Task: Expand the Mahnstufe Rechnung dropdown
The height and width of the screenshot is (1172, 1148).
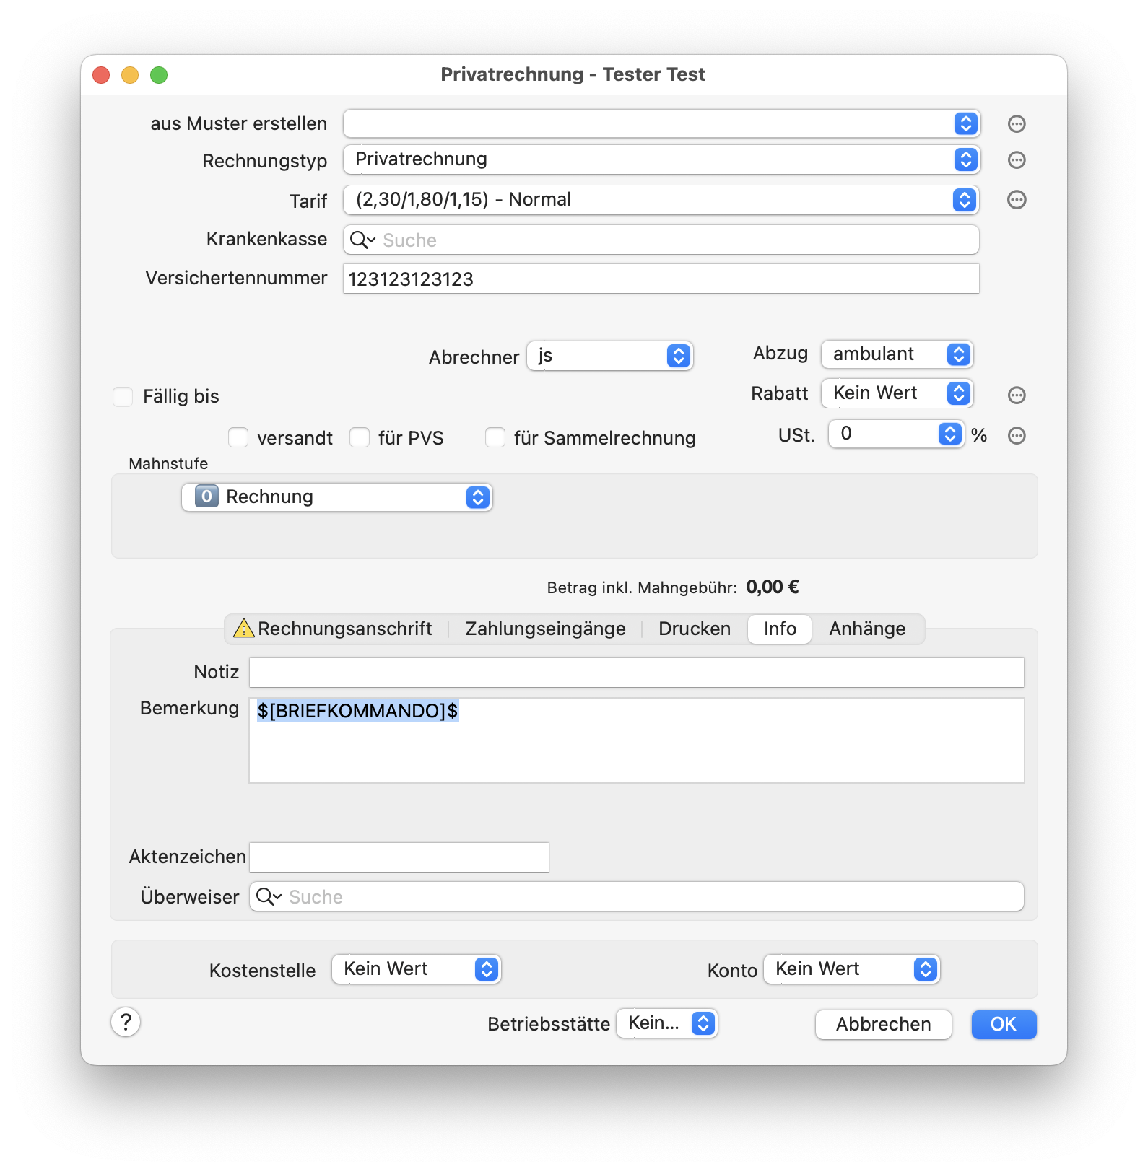Action: point(336,497)
